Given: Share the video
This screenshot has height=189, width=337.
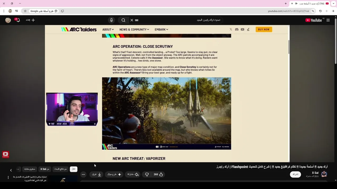Looking at the screenshot, I should [x=133, y=174].
